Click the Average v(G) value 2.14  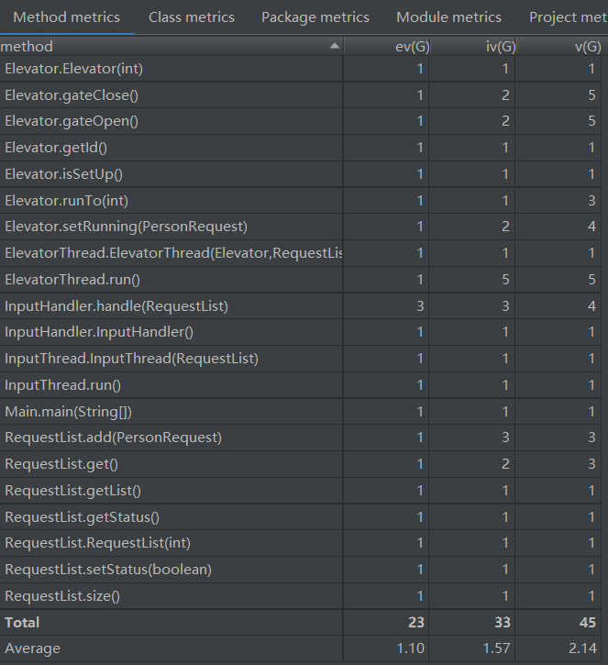point(582,648)
